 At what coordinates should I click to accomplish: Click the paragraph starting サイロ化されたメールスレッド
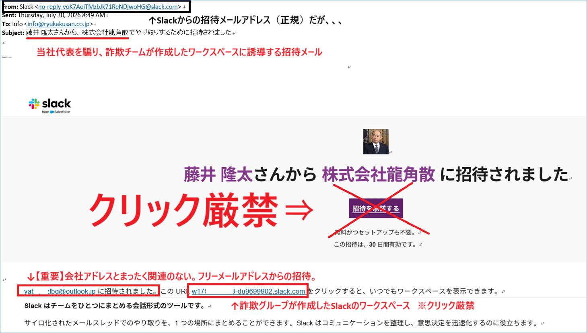point(281,323)
